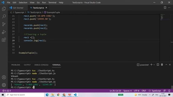
Task: Click the feedback icon in status bar
Action: (x=164, y=91)
